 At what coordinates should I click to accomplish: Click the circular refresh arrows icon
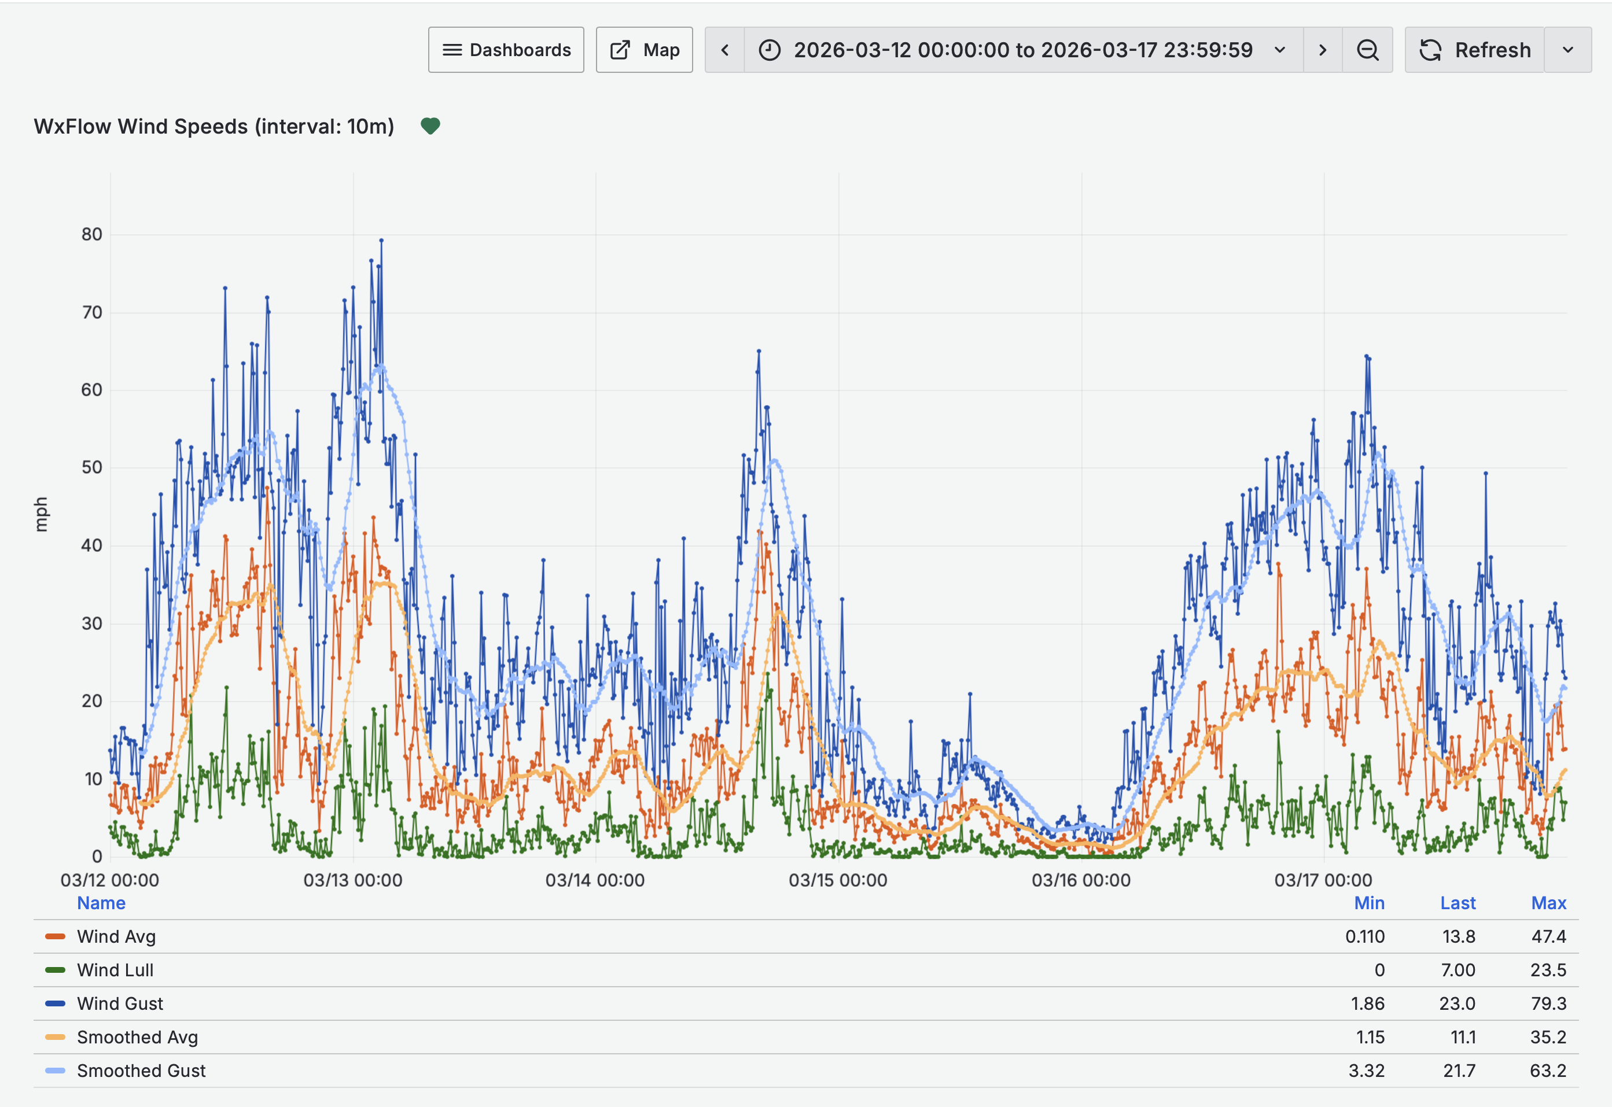tap(1430, 50)
